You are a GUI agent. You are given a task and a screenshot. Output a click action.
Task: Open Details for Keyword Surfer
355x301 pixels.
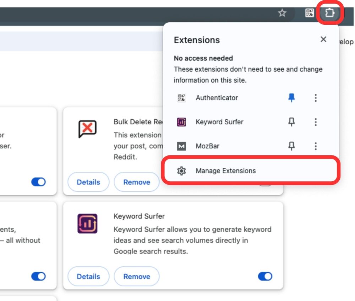click(88, 276)
